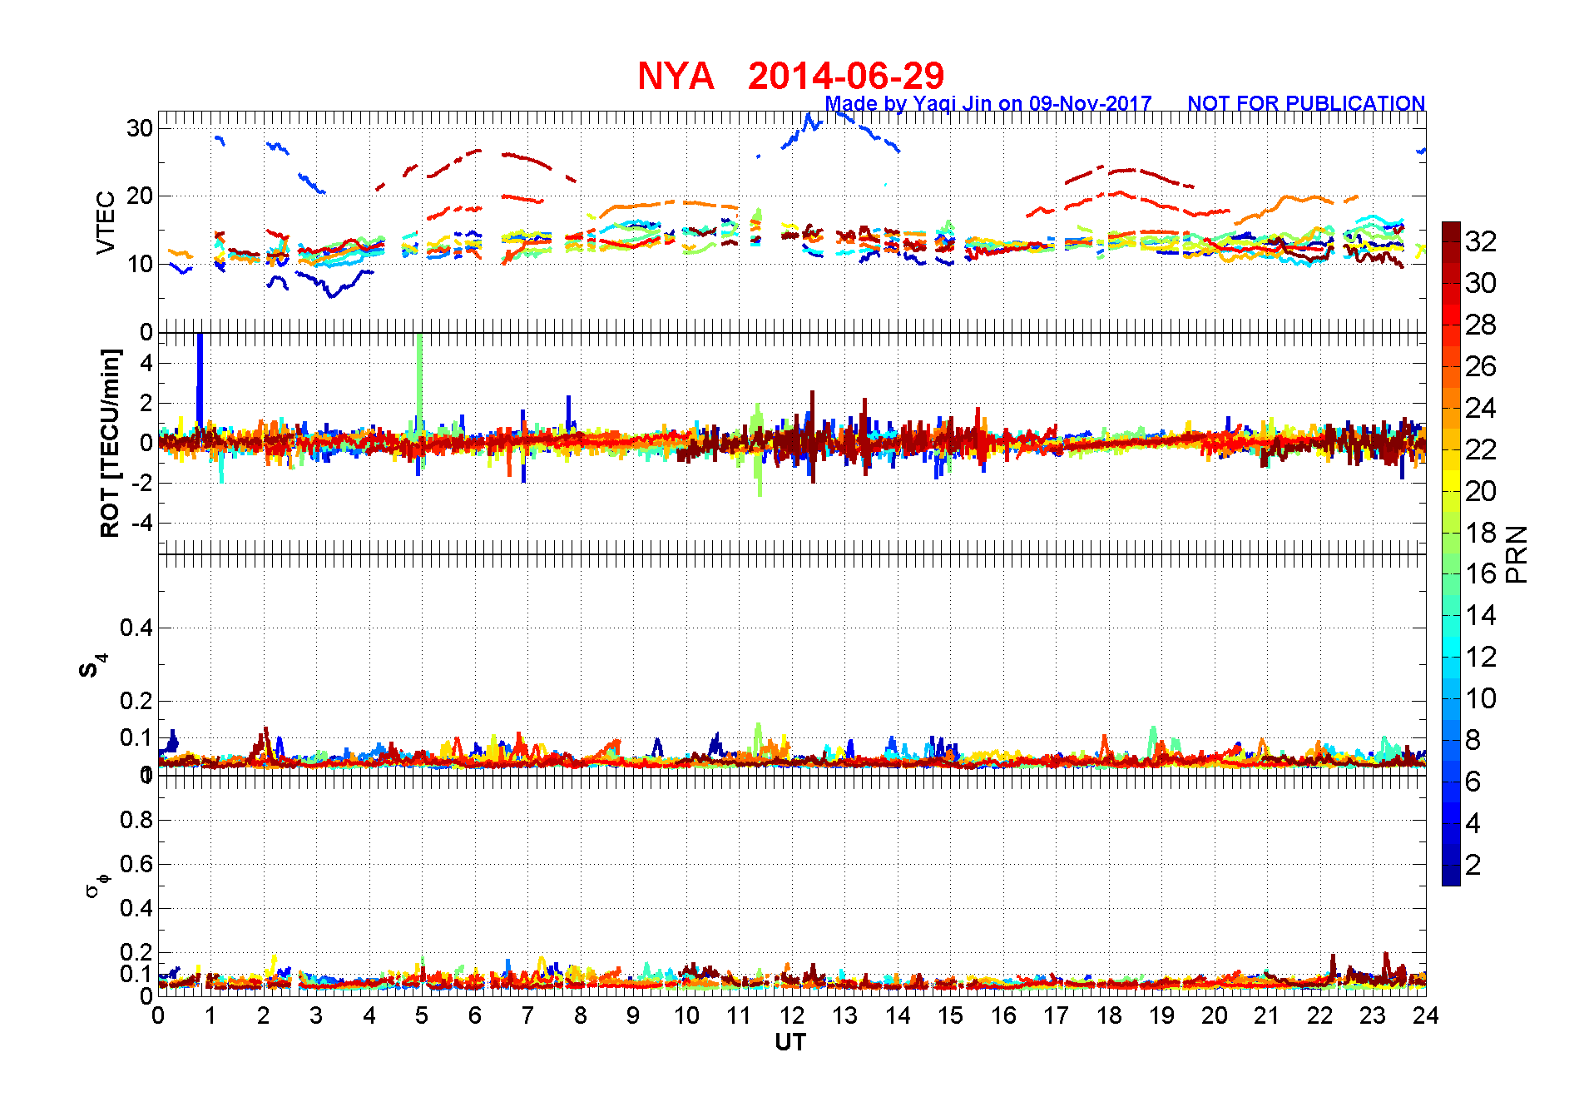Pick the hour 13 tick on UT axis
This screenshot has width=1584, height=1107.
click(x=844, y=1015)
